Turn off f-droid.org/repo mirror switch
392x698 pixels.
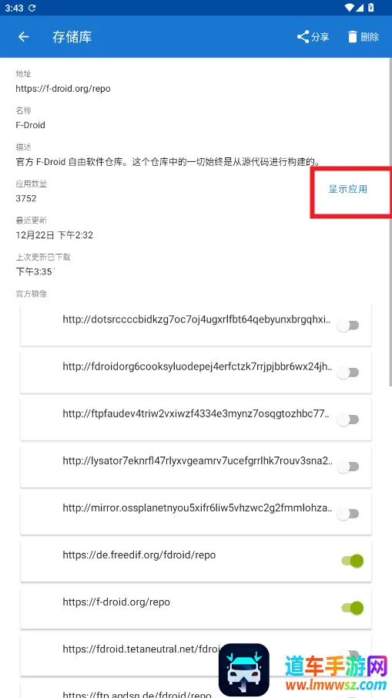tap(353, 608)
